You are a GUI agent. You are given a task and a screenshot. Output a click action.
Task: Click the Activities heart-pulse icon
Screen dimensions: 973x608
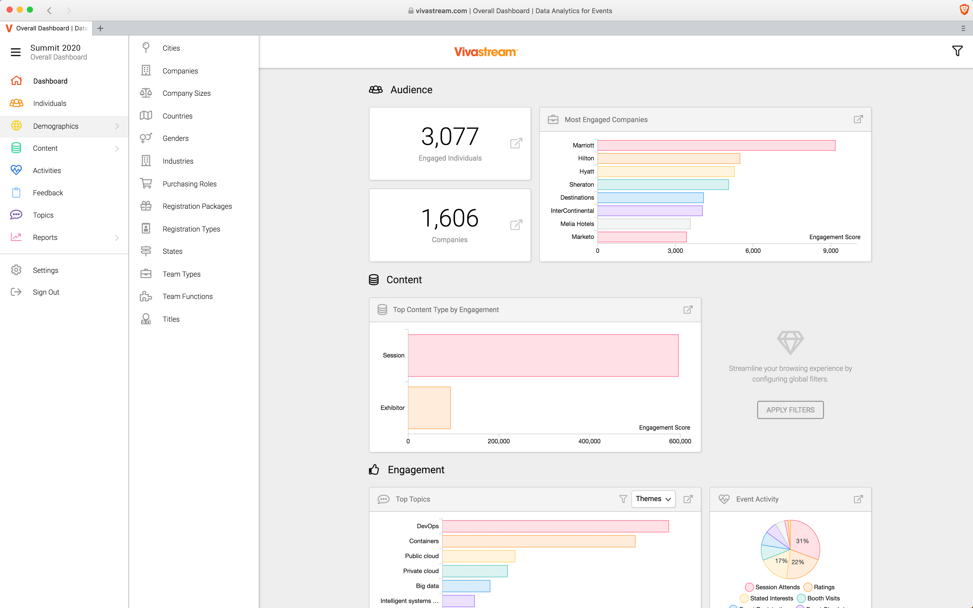tap(16, 170)
